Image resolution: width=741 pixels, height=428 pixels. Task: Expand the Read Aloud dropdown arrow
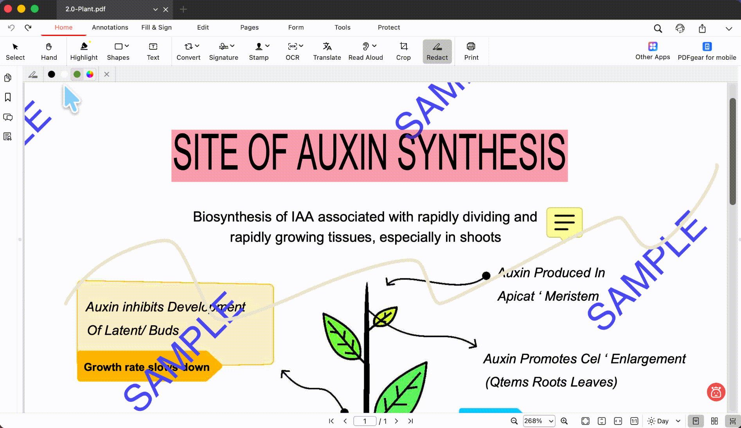(374, 46)
